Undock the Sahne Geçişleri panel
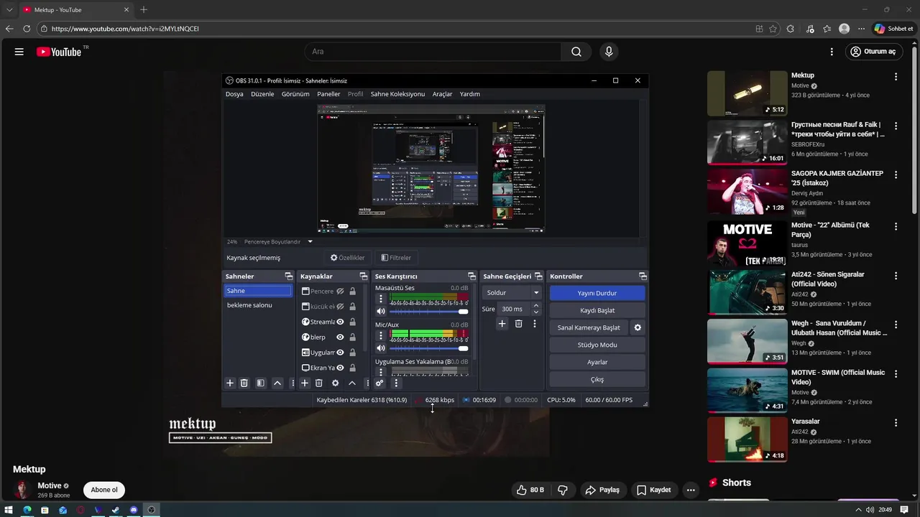 point(538,276)
